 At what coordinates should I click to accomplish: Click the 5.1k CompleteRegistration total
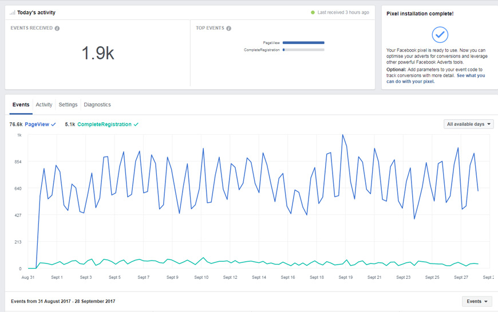point(70,125)
